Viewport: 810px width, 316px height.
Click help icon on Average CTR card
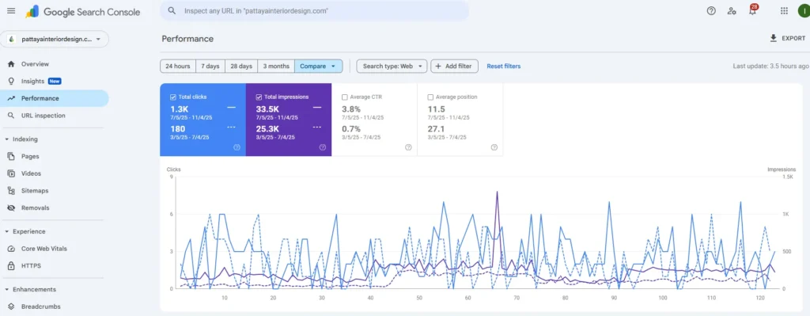pos(408,147)
